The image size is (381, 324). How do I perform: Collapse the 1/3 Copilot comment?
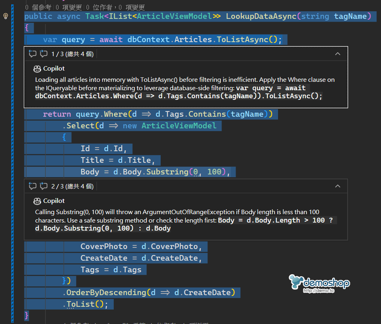pos(338,54)
